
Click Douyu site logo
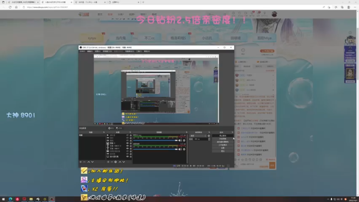click(84, 14)
